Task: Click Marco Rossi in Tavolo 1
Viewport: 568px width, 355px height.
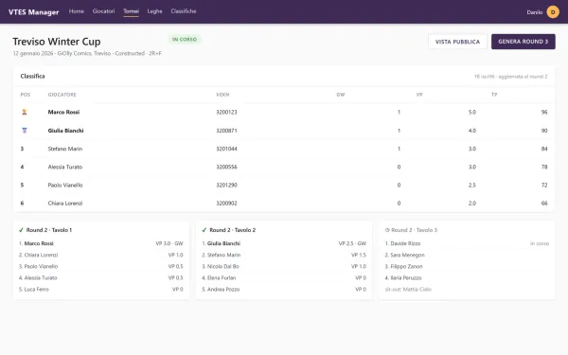Action: 39,243
